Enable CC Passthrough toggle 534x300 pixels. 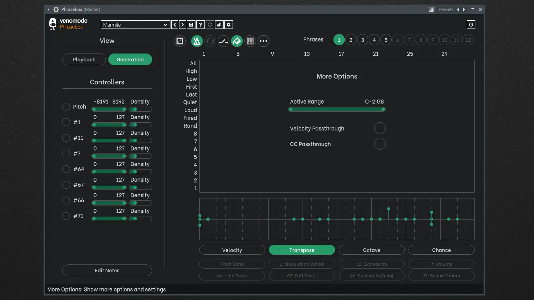point(380,144)
